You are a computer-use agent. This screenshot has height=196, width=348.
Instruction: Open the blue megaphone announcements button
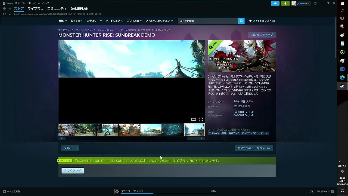coord(275,3)
